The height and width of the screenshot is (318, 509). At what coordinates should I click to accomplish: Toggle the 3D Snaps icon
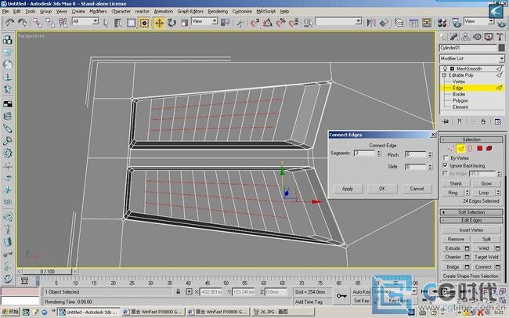click(255, 23)
